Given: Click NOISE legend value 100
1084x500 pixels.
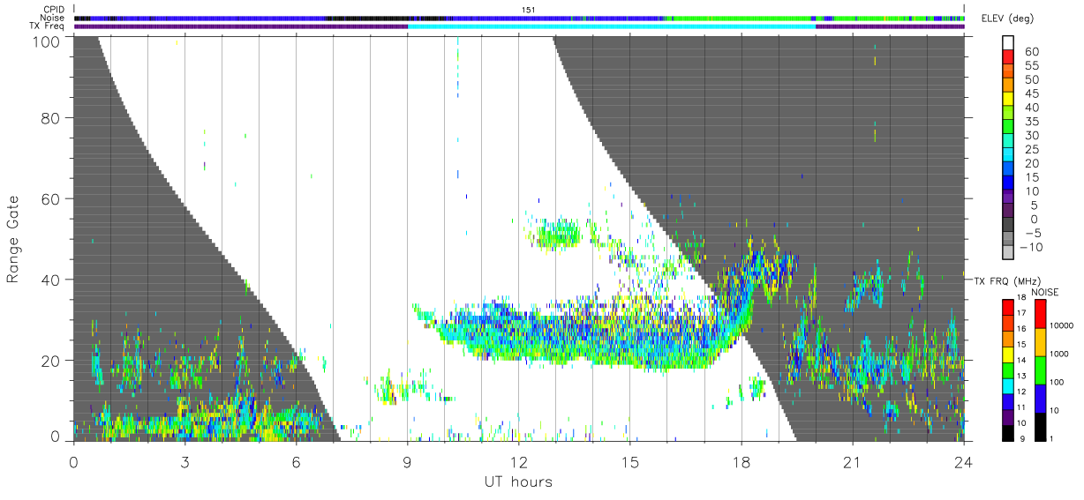Looking at the screenshot, I should click(1058, 382).
